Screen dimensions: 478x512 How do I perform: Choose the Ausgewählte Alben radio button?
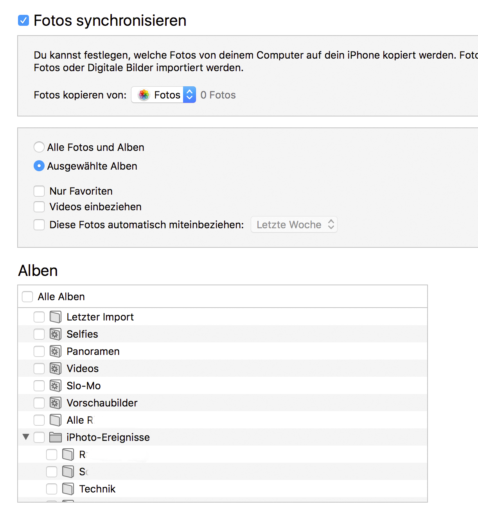(x=39, y=166)
